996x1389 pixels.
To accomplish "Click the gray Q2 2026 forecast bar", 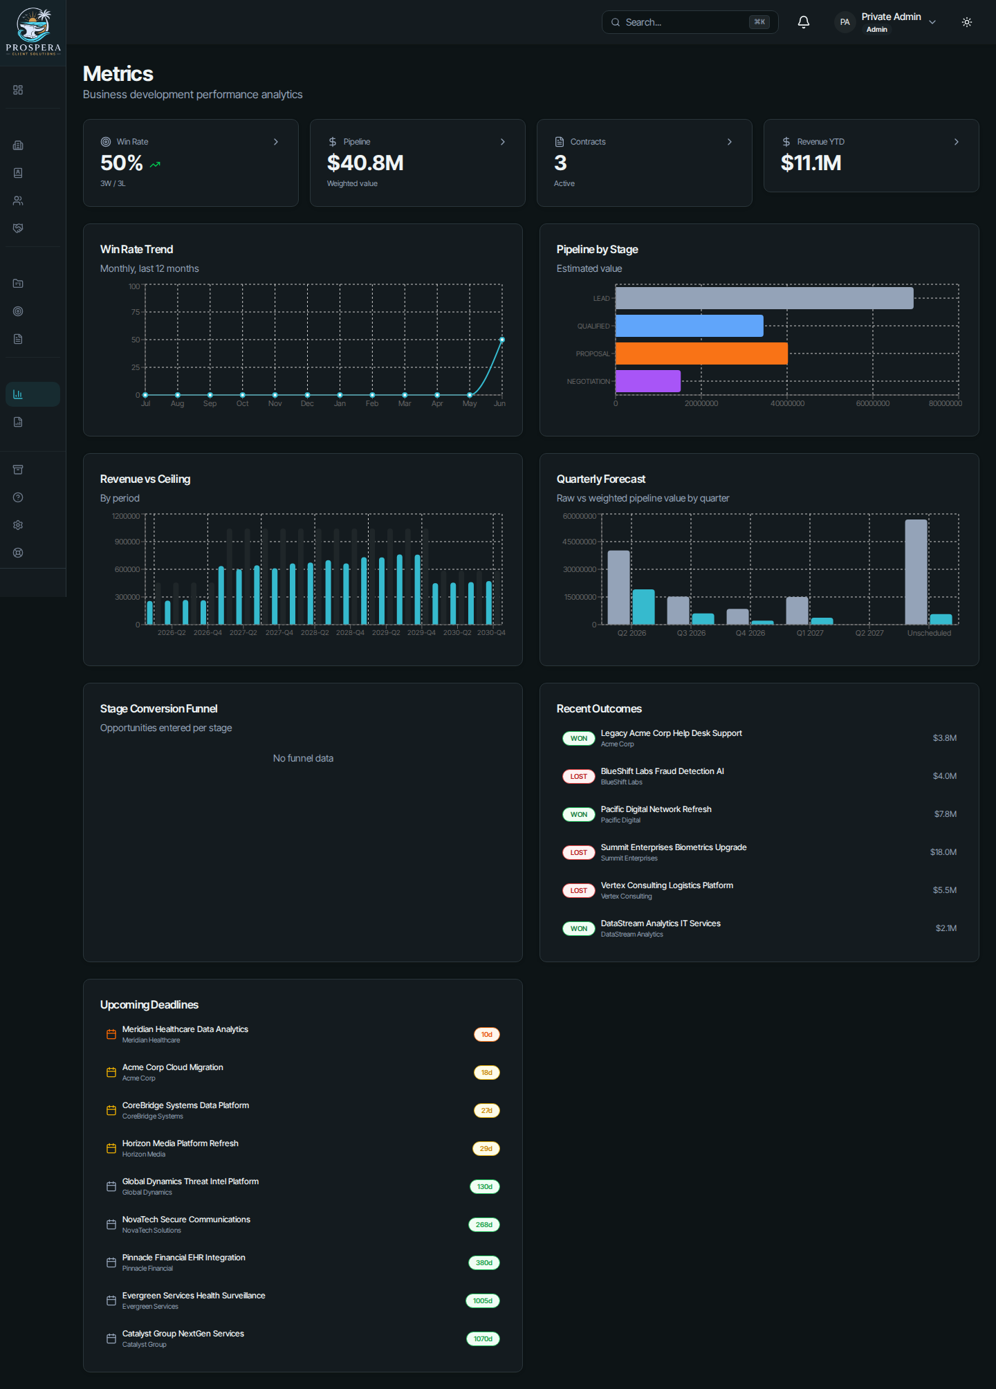I will 619,587.
